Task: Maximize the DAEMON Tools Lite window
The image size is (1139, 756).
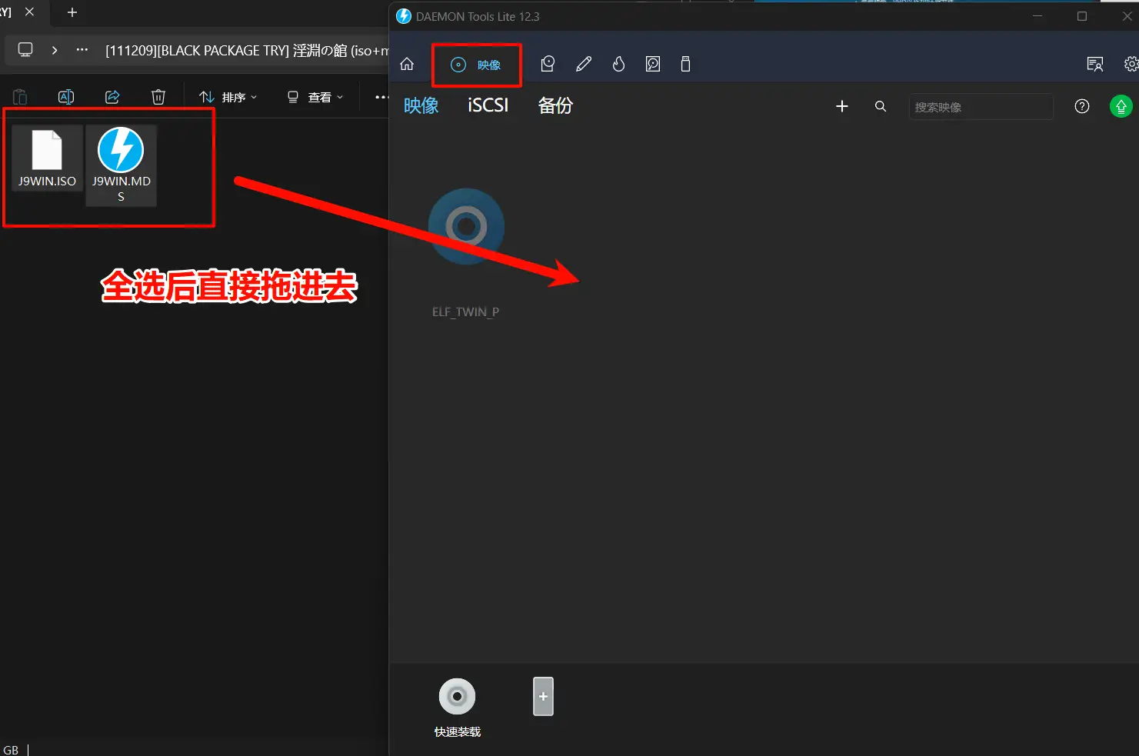Action: [x=1082, y=16]
